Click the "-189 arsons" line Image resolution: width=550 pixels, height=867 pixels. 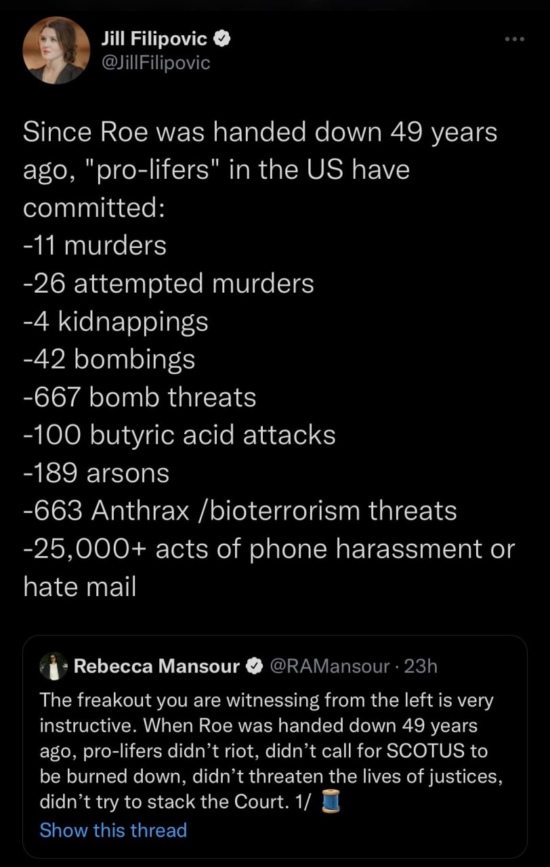click(x=96, y=473)
